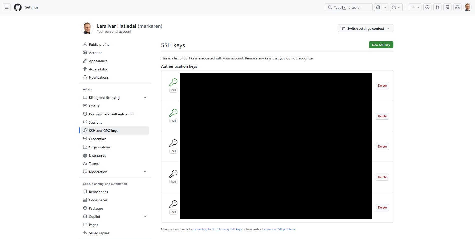
Task: Click the New SSH key button
Action: coord(381,45)
